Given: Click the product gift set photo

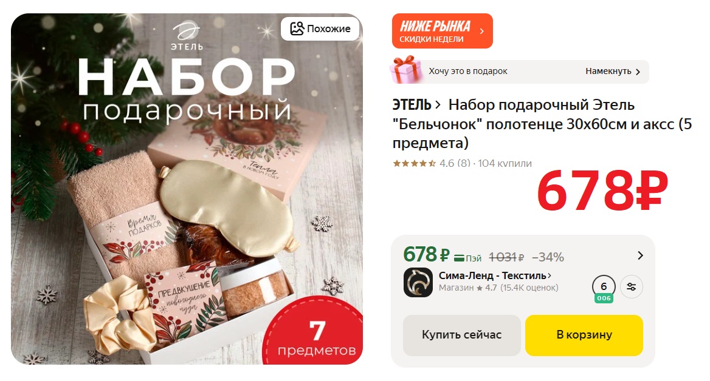Looking at the screenshot, I should 187,189.
